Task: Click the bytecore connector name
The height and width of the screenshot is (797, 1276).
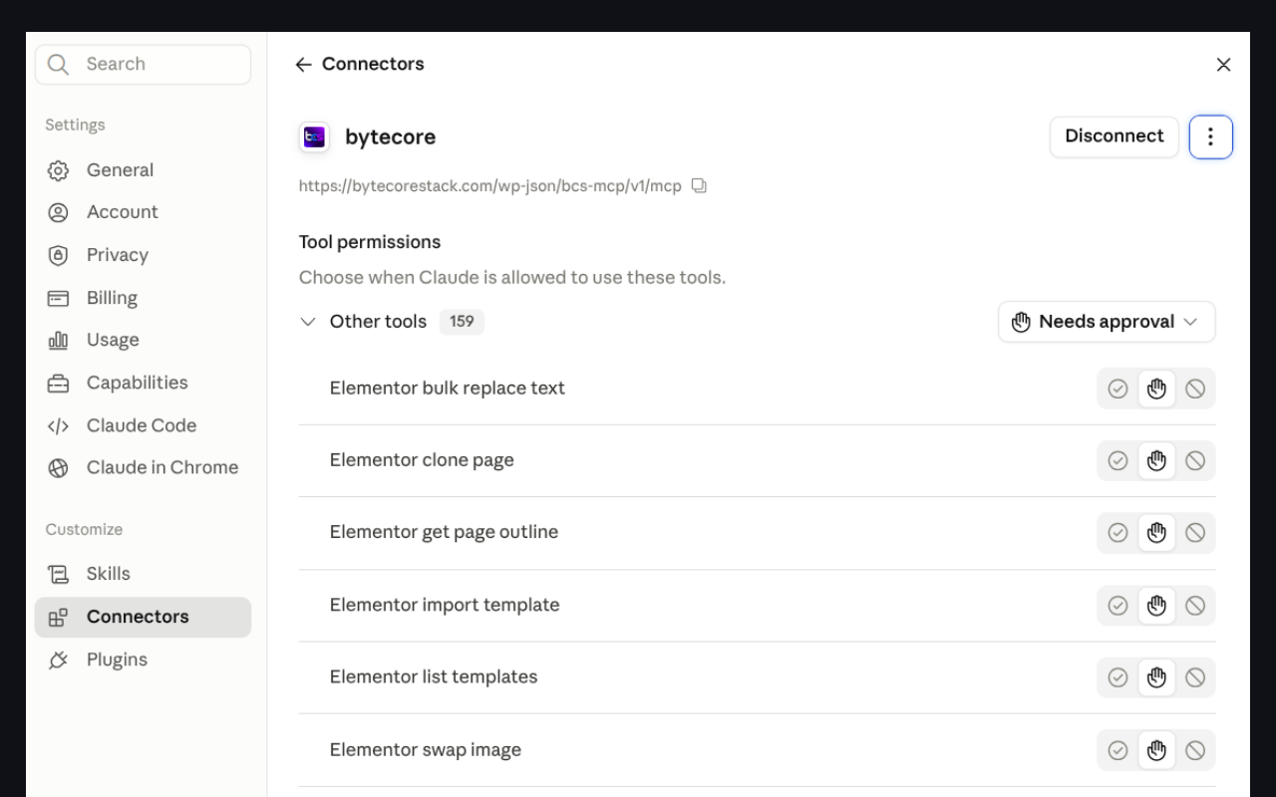Action: (x=390, y=137)
